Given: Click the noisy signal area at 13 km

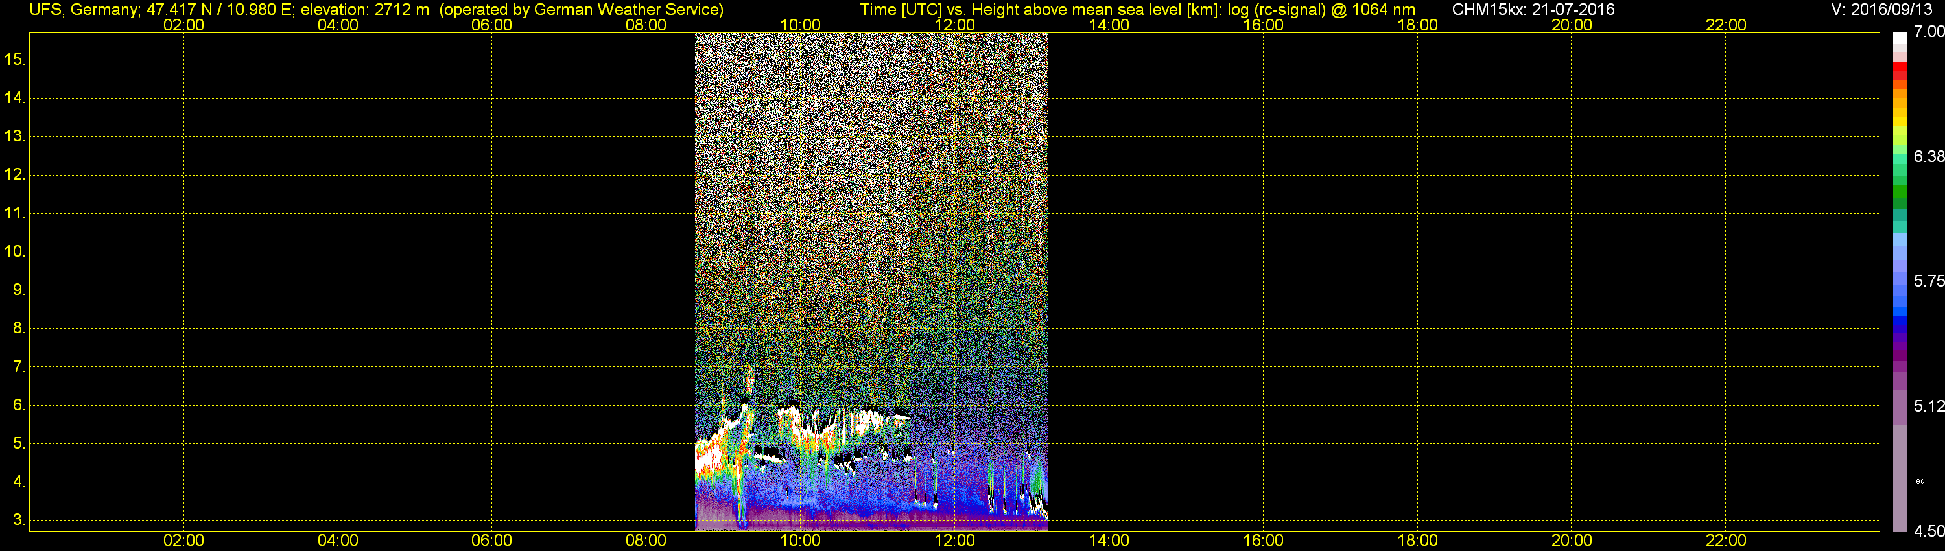Looking at the screenshot, I should point(871,137).
